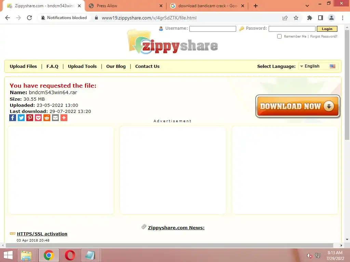Image resolution: width=350 pixels, height=262 pixels.
Task: Focus the Password input field
Action: pyautogui.click(x=292, y=29)
